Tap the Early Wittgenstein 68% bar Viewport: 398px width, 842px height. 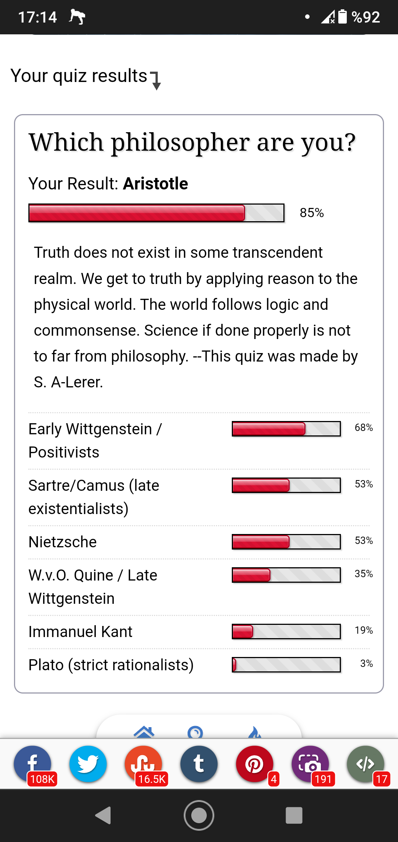pyautogui.click(x=286, y=429)
